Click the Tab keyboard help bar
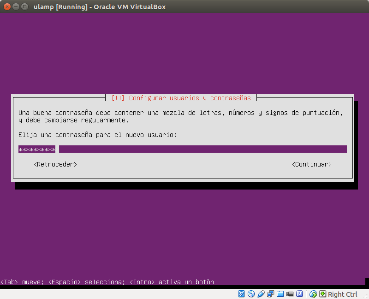Viewport: 369px width, 299px height. point(107,282)
